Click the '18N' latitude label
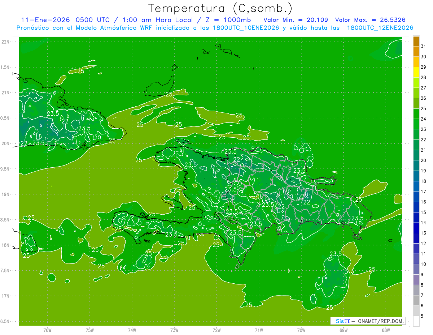The height and width of the screenshot is (335, 433). point(5,245)
